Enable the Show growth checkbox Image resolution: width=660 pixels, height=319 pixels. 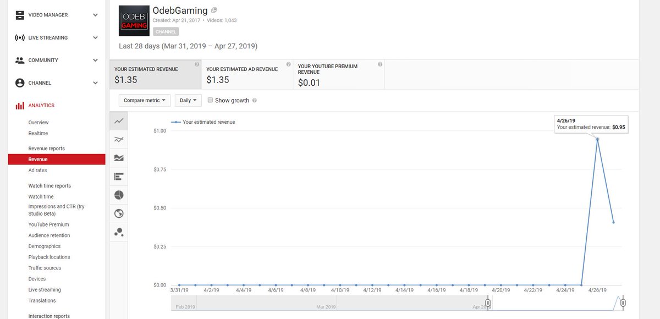(210, 100)
